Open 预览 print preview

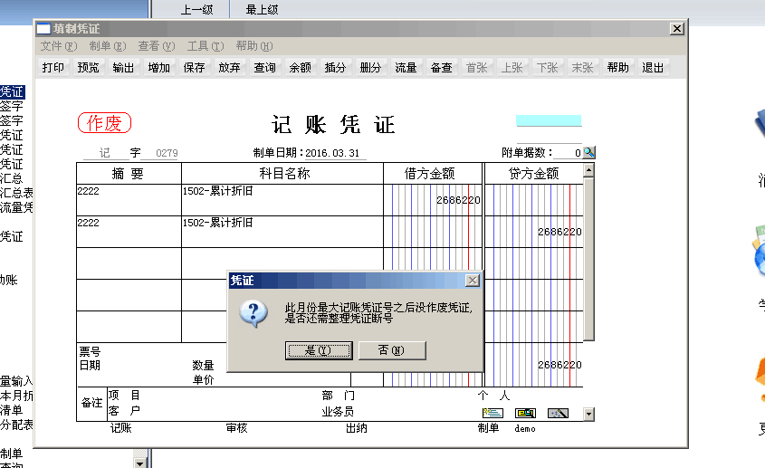pos(89,67)
